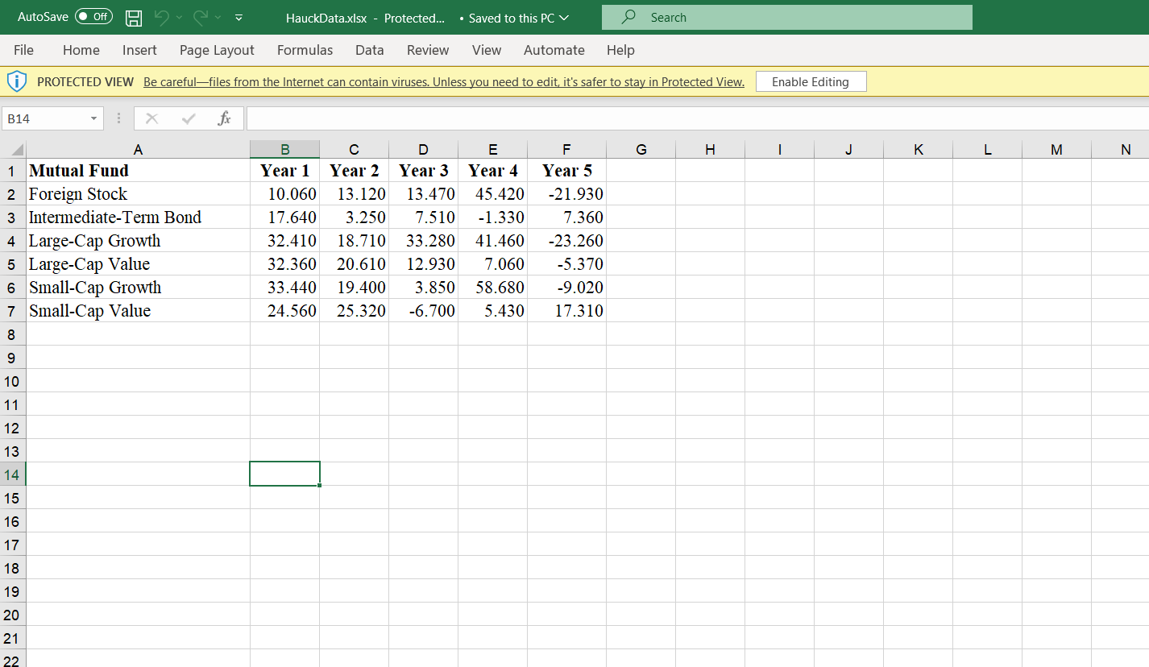Click the Enable Editing button
The height and width of the screenshot is (667, 1149).
click(x=811, y=81)
